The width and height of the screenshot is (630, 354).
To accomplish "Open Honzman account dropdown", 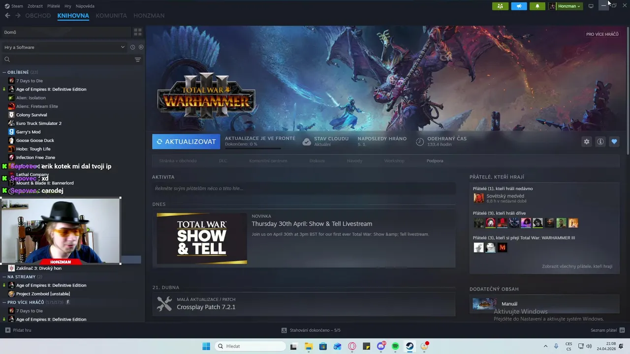I will [x=566, y=6].
